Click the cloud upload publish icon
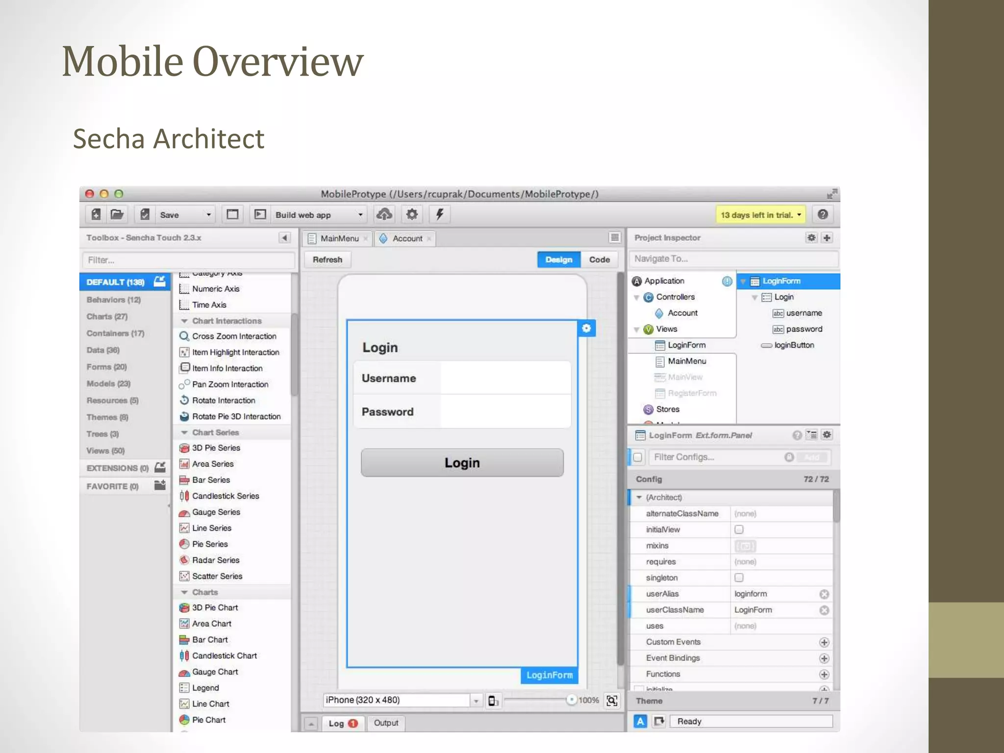 (x=384, y=214)
